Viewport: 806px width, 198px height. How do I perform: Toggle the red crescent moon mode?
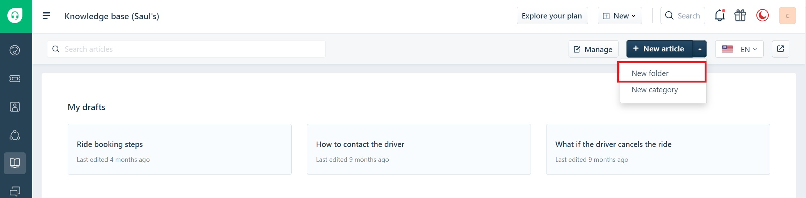763,16
